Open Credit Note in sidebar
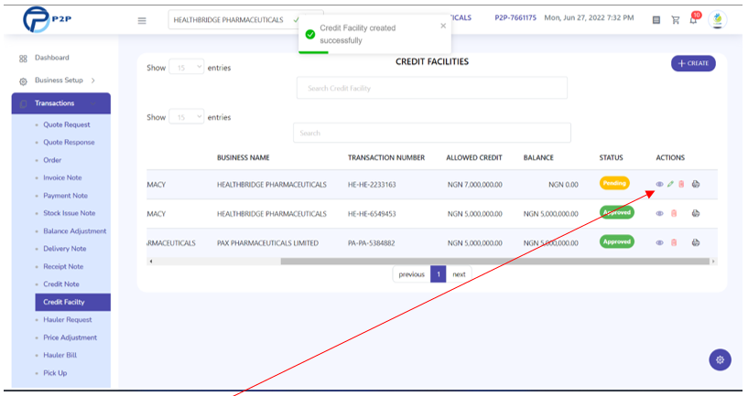748x396 pixels. coord(61,284)
